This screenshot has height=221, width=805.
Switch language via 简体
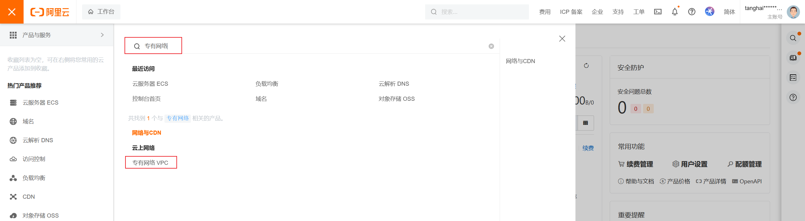tap(729, 12)
